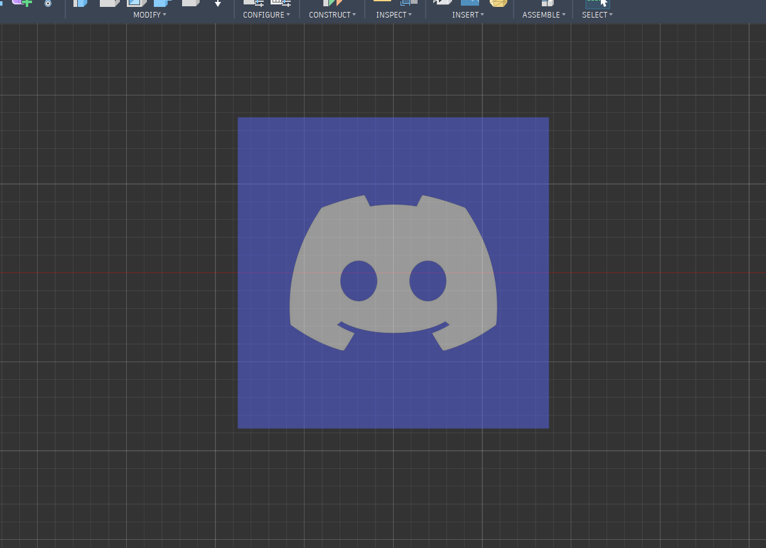
Task: Click the Combine bodies icon in Modify
Action: (x=163, y=3)
